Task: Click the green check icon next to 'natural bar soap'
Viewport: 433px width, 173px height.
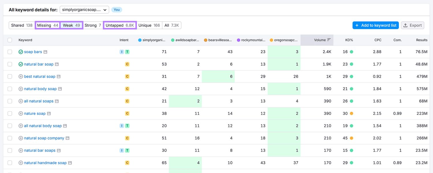Action: point(20,64)
